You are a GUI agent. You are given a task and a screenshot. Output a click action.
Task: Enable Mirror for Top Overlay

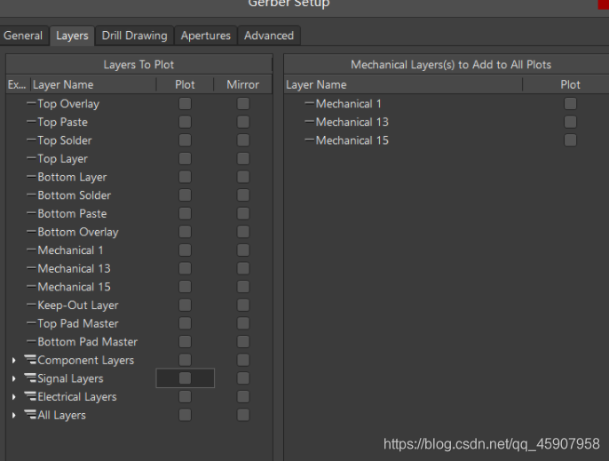(x=243, y=104)
